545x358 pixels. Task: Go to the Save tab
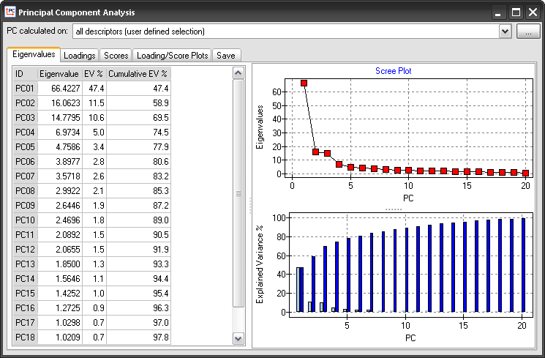pos(226,56)
